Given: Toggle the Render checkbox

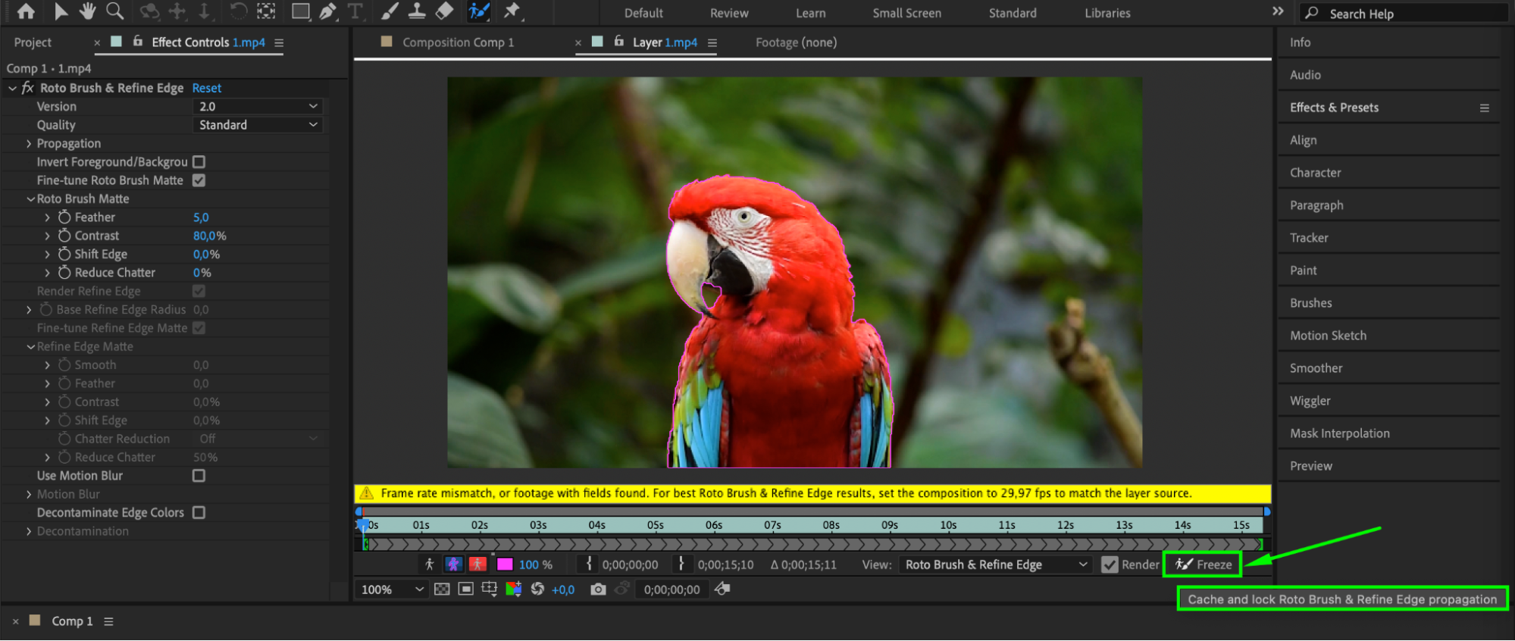Looking at the screenshot, I should click(x=1110, y=564).
